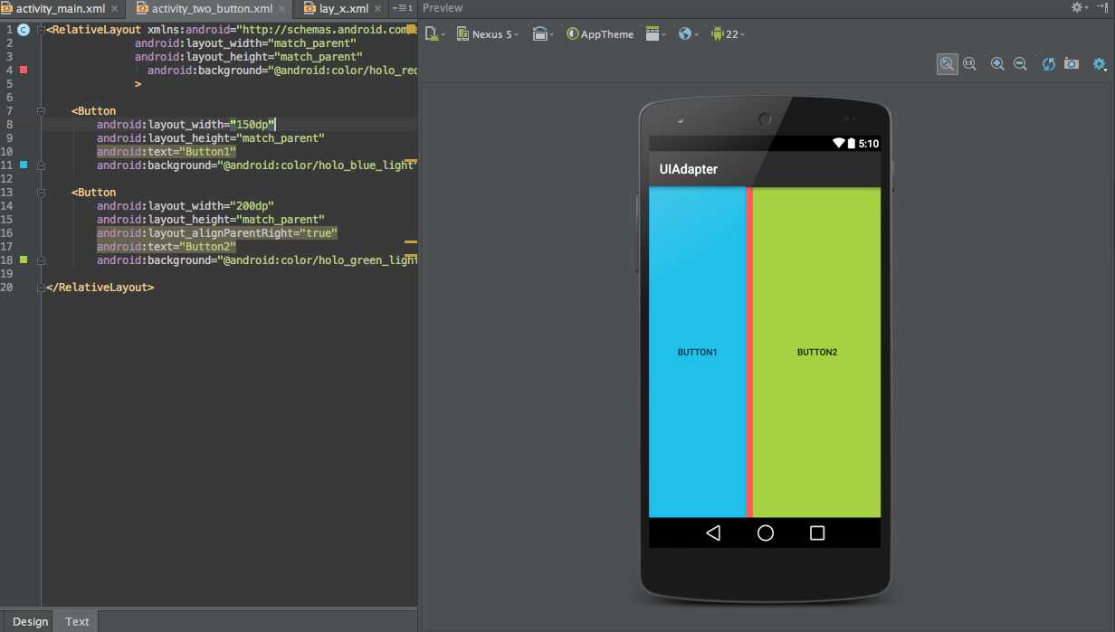
Task: Click the android:text="Button2" attribute
Action: tap(167, 247)
